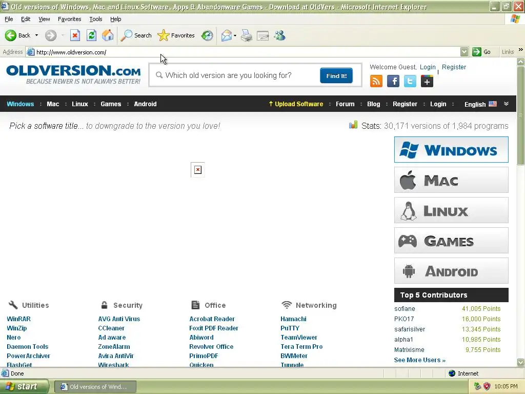Image resolution: width=525 pixels, height=394 pixels.
Task: Click the Go button next to address
Action: coord(481,52)
